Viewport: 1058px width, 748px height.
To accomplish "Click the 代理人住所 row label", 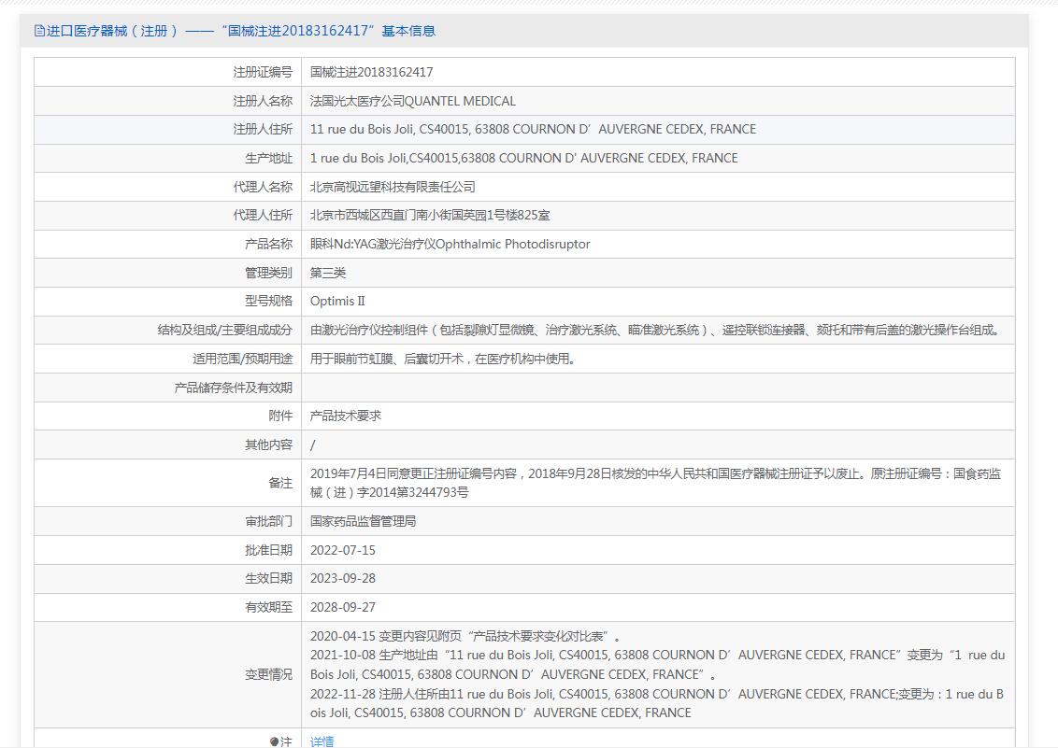I will pyautogui.click(x=263, y=216).
